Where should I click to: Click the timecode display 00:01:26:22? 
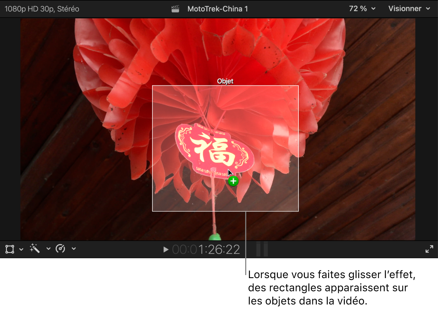[206, 249]
